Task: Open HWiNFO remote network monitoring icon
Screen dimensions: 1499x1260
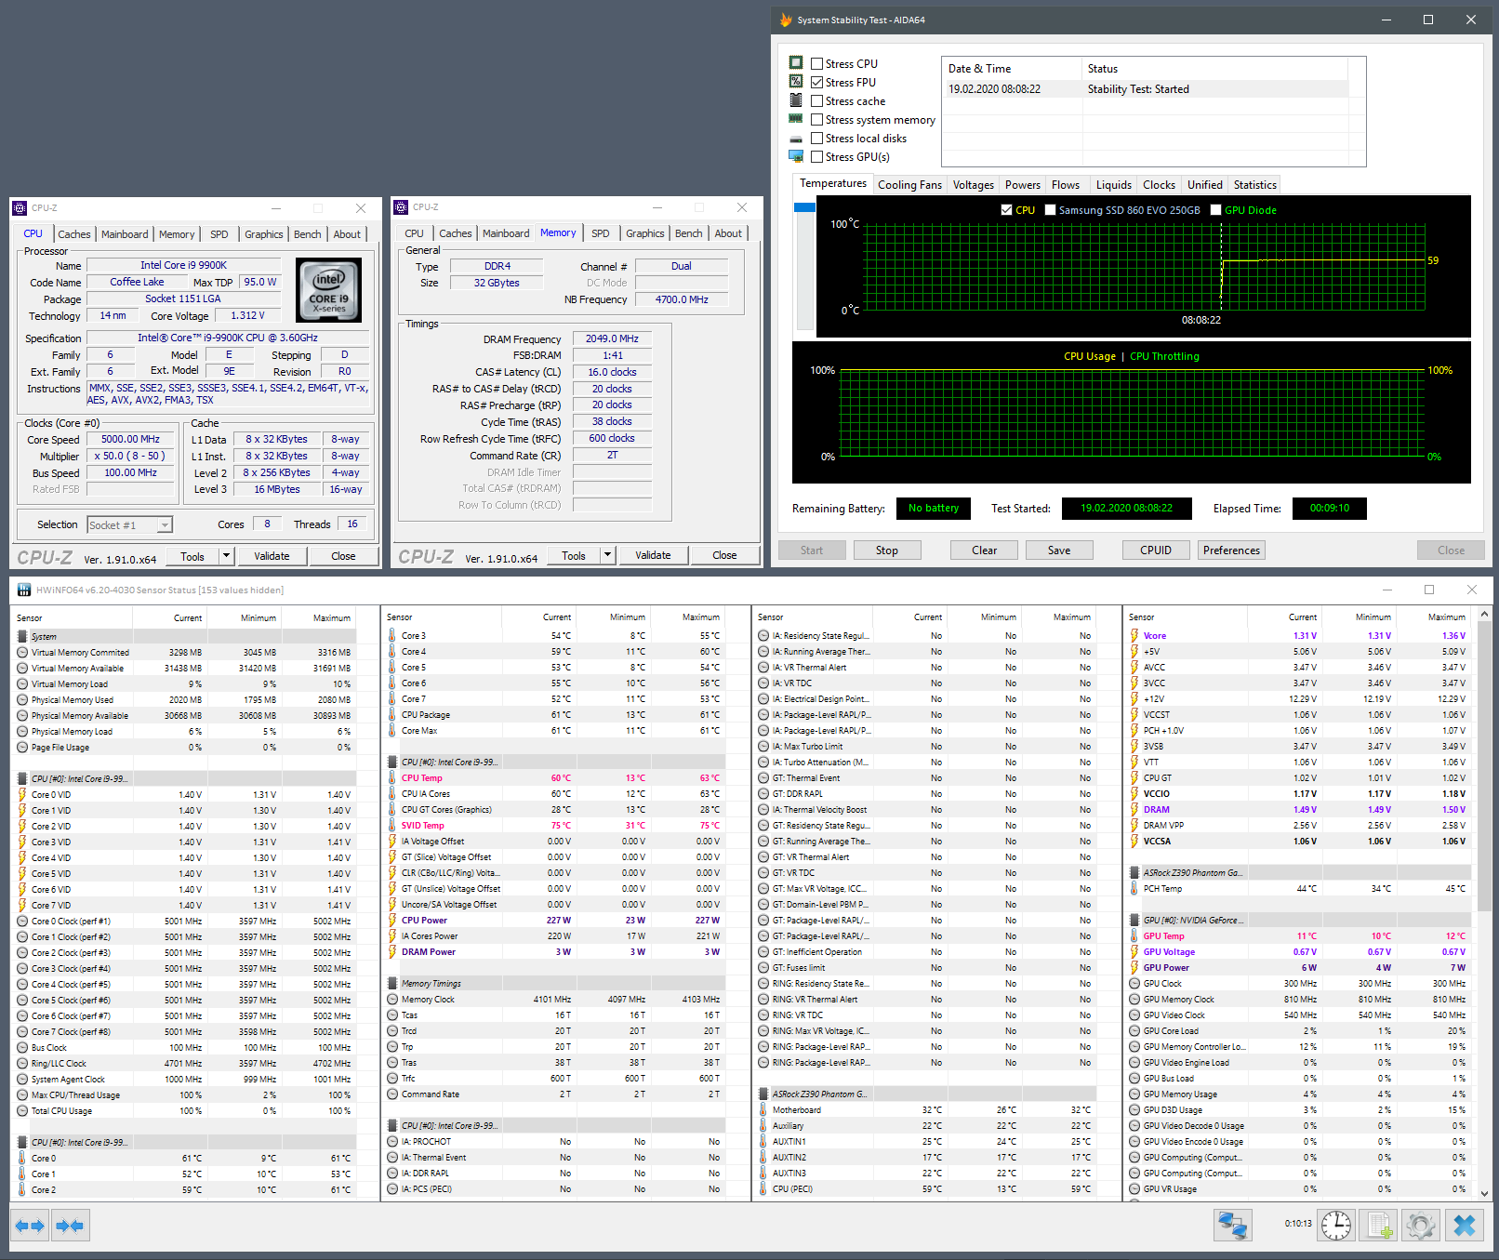Action: [1233, 1226]
